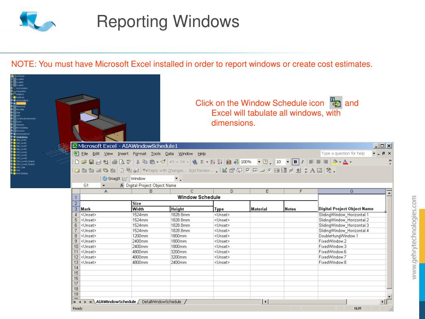
Task: Toggle Center alignment
Action: pyautogui.click(x=318, y=162)
